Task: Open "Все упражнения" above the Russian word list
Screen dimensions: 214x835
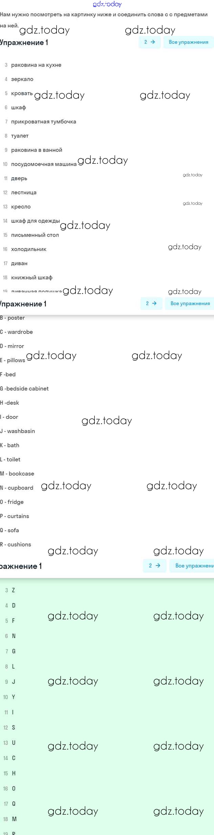Action: tap(188, 42)
